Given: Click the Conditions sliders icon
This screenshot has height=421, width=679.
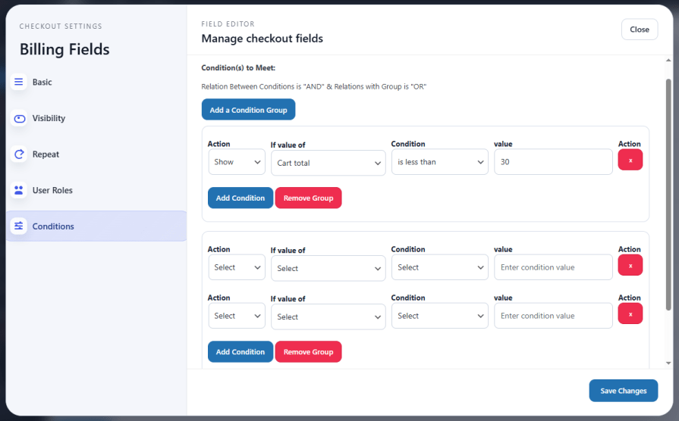Looking at the screenshot, I should pyautogui.click(x=19, y=226).
